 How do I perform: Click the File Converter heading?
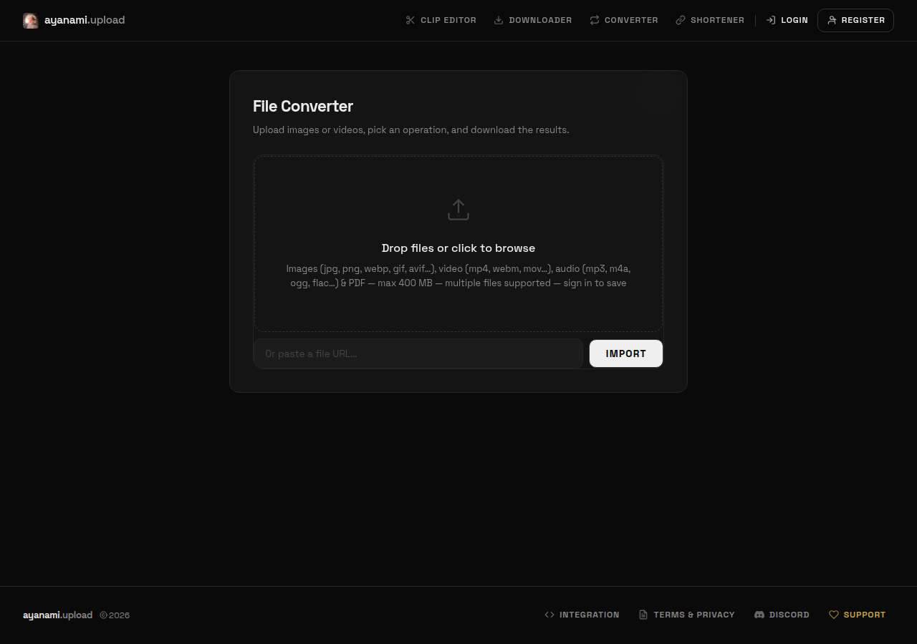[303, 106]
